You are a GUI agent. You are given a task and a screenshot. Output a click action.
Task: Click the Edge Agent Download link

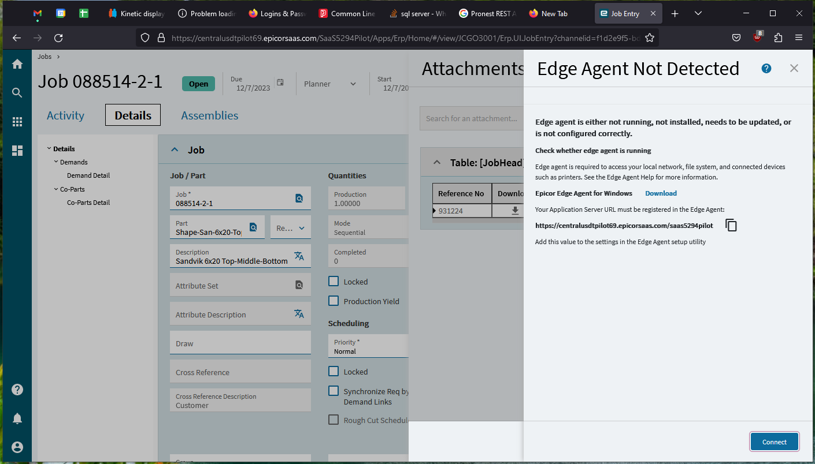click(x=661, y=193)
